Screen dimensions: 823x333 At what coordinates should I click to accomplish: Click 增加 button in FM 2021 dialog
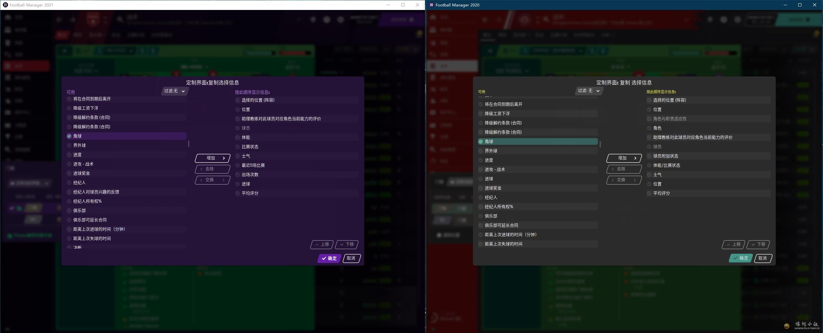pos(213,158)
